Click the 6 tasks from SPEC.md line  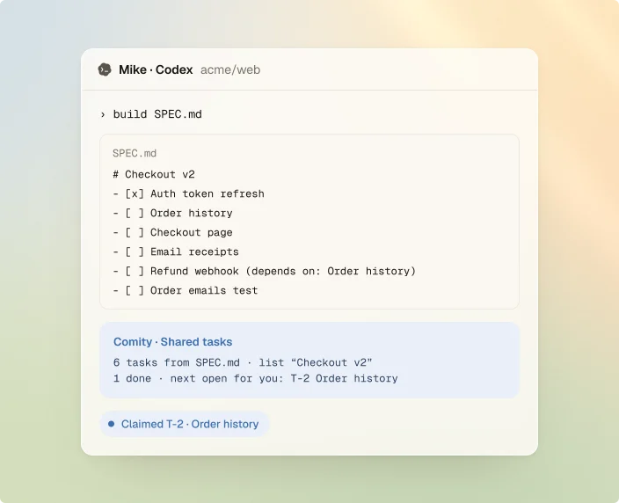point(243,362)
